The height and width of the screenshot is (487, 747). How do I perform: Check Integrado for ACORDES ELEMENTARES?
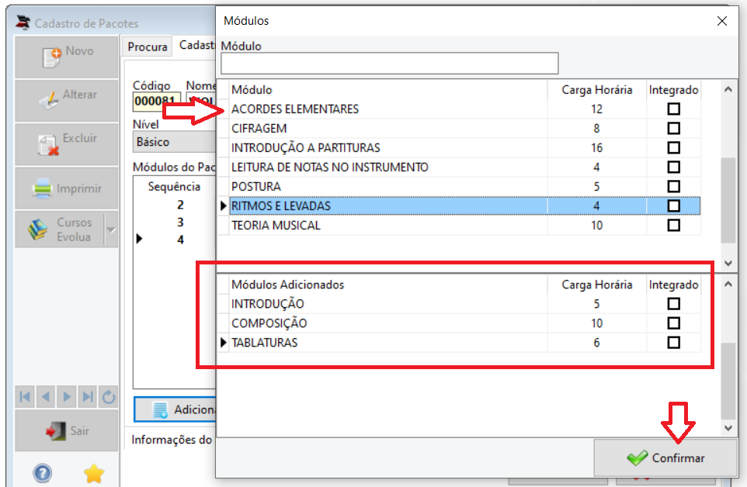coord(674,109)
